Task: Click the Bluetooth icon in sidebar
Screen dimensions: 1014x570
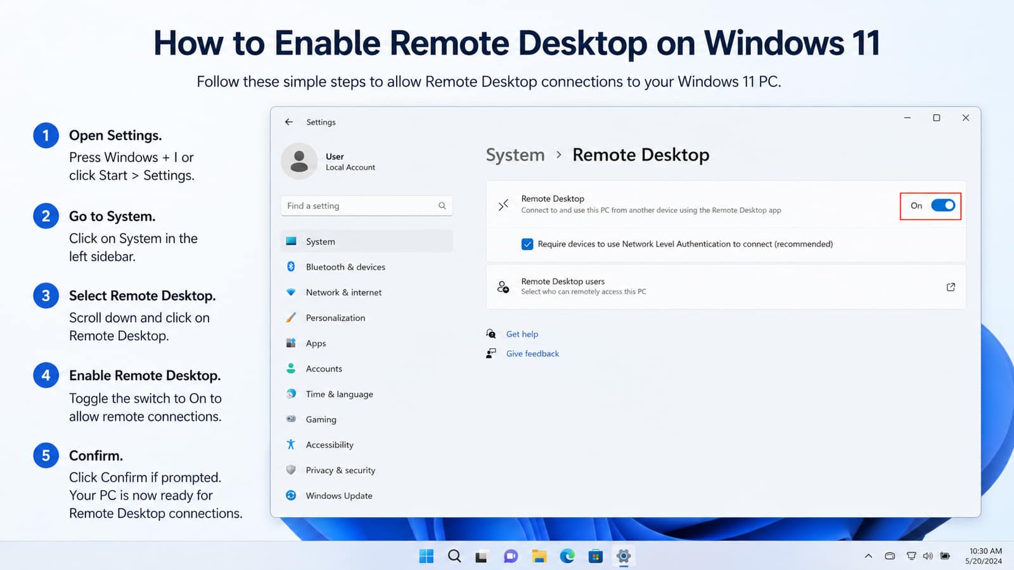Action: pyautogui.click(x=291, y=267)
